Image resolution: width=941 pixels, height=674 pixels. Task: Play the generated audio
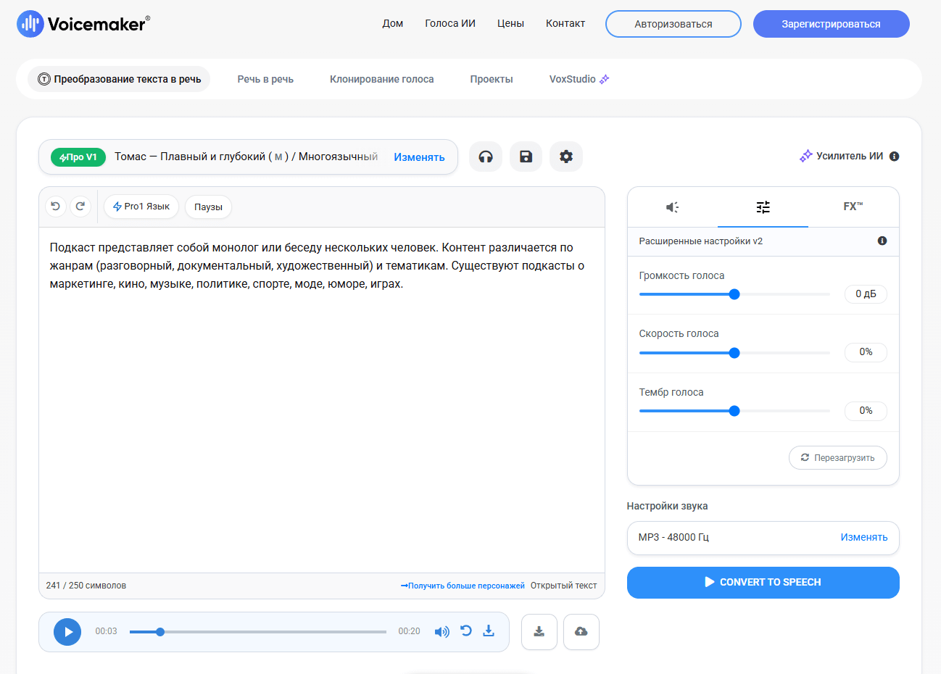tap(67, 632)
